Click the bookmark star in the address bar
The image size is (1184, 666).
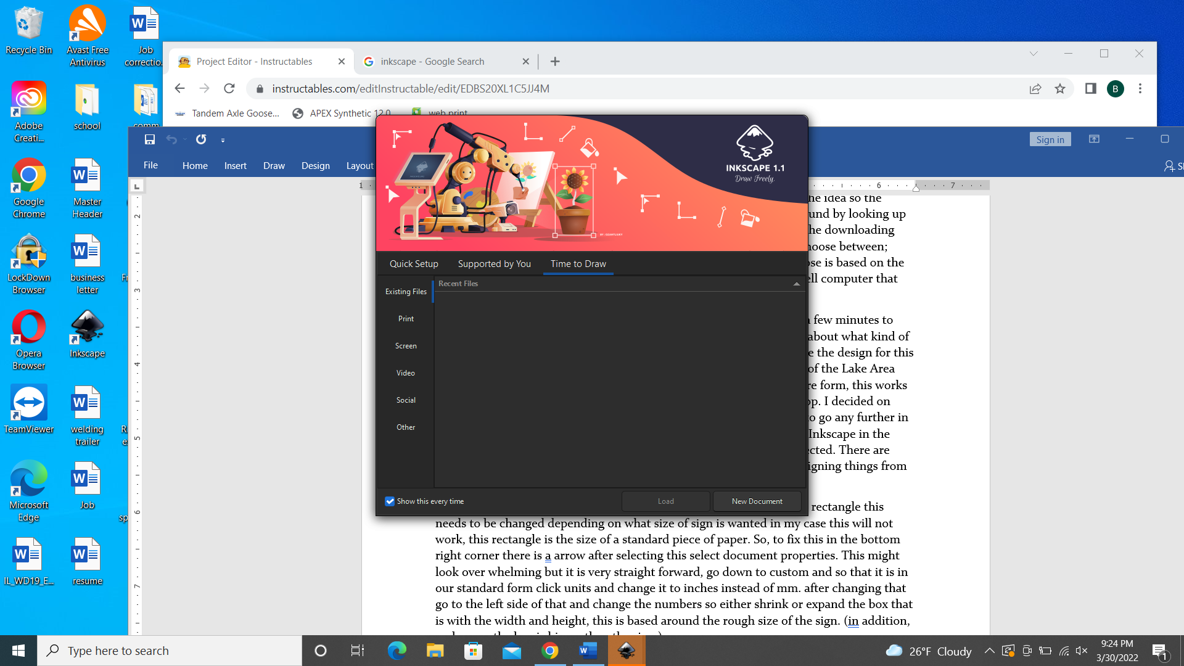coord(1060,88)
